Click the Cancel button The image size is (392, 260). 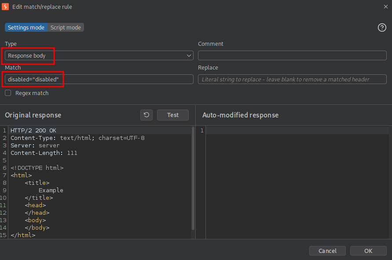pos(327,251)
